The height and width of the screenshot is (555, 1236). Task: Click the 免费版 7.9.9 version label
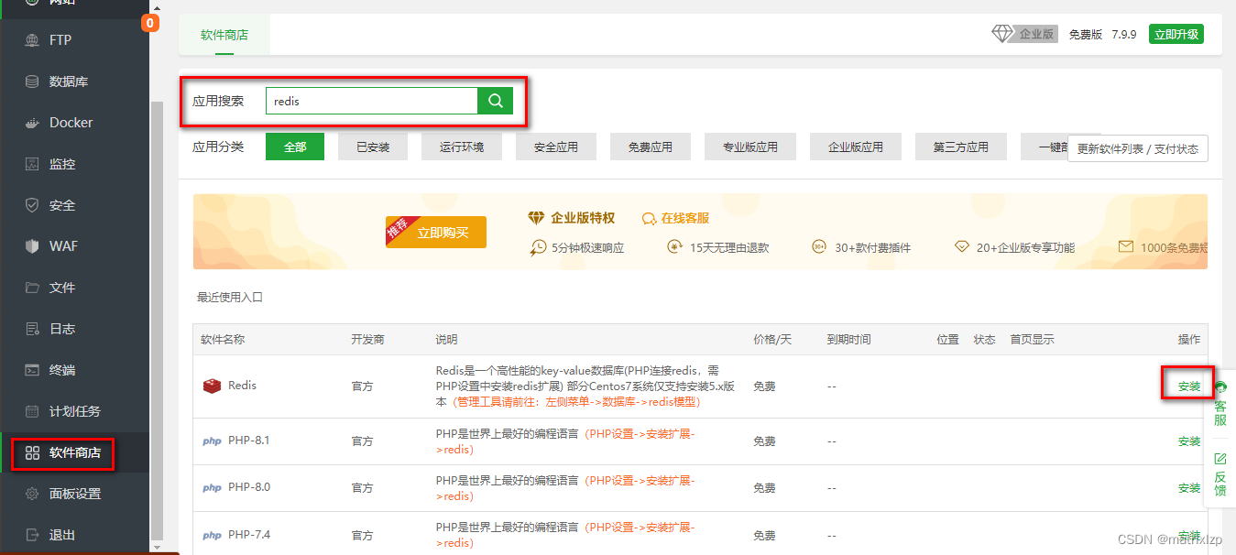(1102, 34)
